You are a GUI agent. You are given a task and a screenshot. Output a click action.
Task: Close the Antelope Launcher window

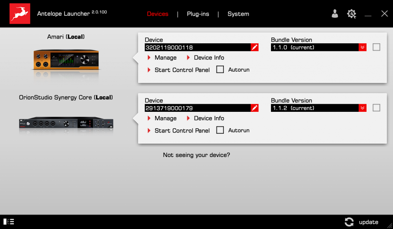(385, 13)
